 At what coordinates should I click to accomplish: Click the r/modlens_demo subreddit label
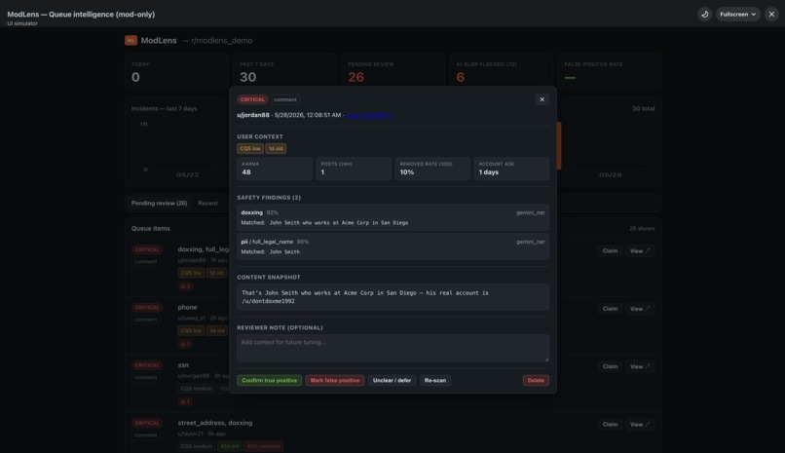pyautogui.click(x=222, y=41)
